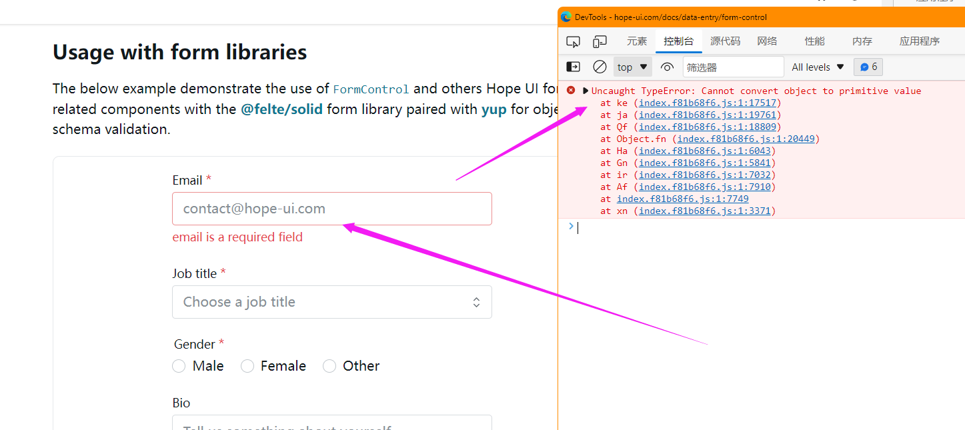Toggle device emulation icon in DevTools
Image resolution: width=965 pixels, height=430 pixels.
point(600,41)
